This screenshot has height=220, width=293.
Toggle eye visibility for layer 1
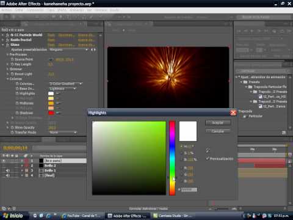click(x=4, y=161)
